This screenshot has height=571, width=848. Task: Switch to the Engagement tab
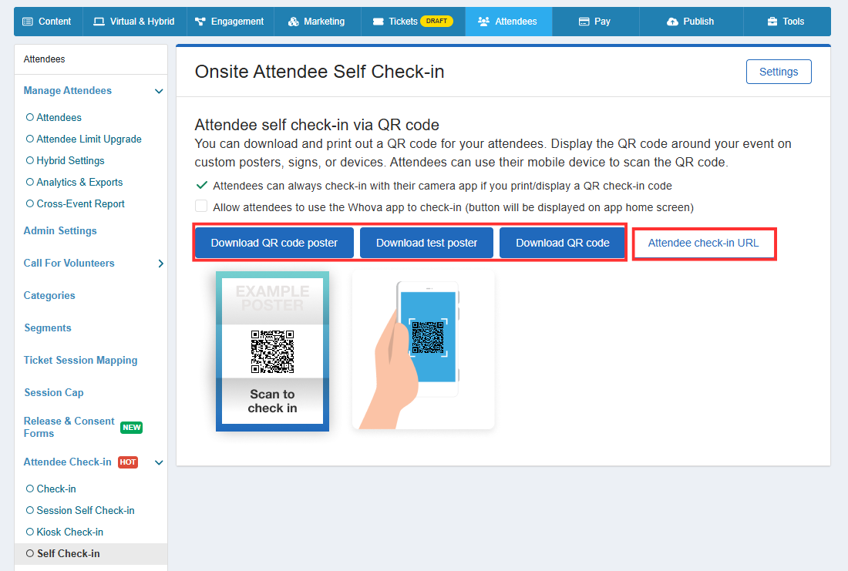(x=231, y=22)
